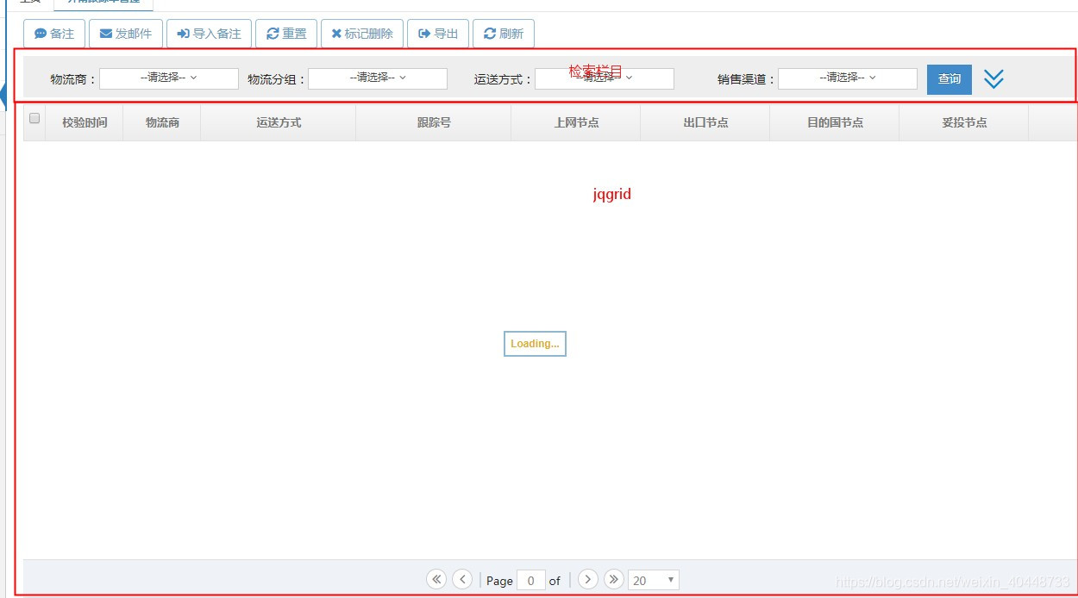The height and width of the screenshot is (598, 1078).
Task: Toggle the select-all checkbox in grid header
Action: point(34,119)
